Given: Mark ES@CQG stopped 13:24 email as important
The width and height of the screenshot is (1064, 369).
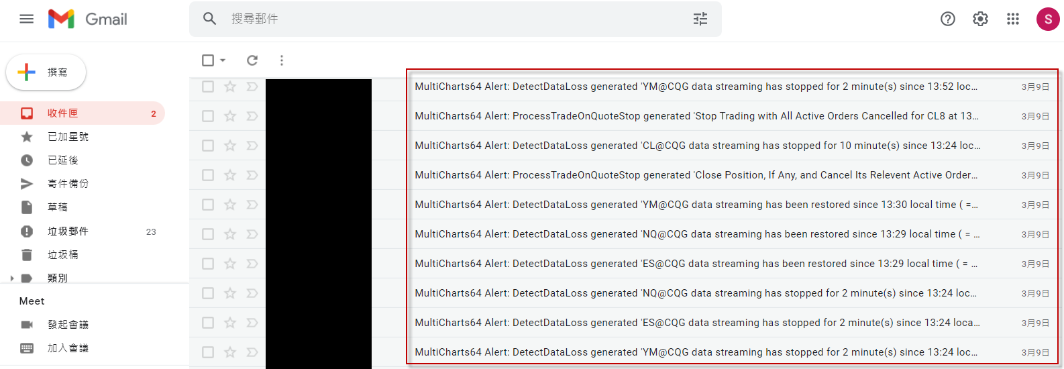Looking at the screenshot, I should (x=252, y=323).
